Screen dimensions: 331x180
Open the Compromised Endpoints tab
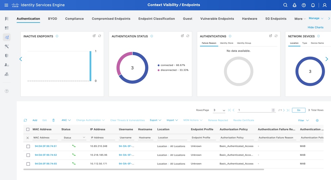(x=111, y=19)
